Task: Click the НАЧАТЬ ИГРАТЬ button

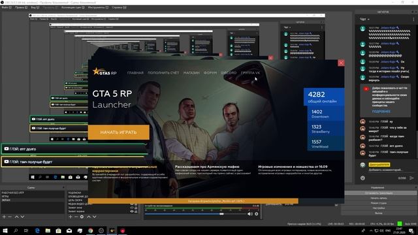Action: (x=118, y=132)
